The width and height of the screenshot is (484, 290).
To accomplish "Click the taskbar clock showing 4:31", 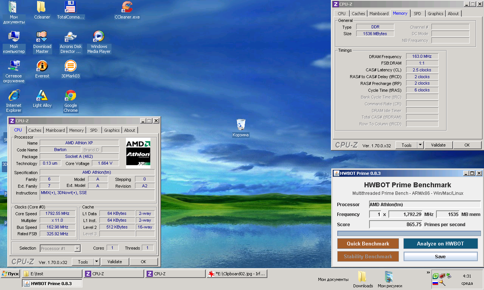I will click(467, 276).
